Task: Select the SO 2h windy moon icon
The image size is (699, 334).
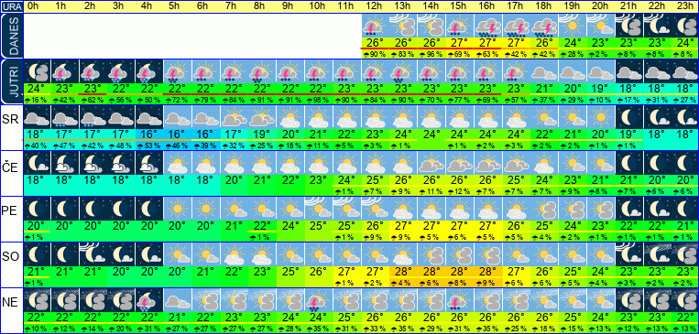Action: pyautogui.click(x=93, y=254)
